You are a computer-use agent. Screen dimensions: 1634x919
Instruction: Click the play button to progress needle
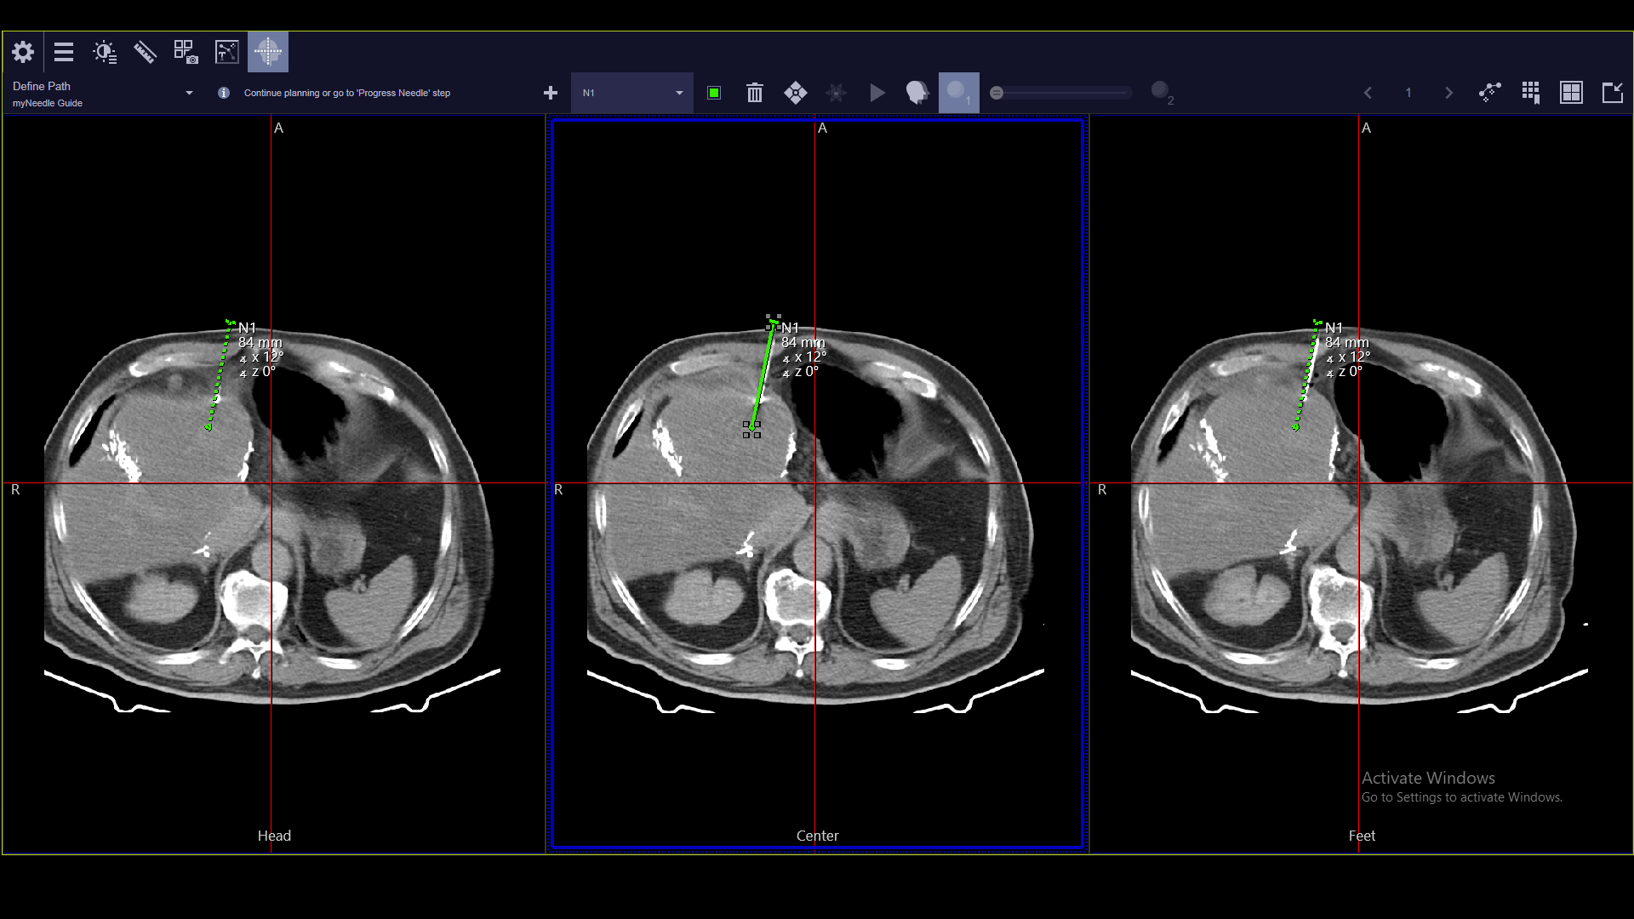877,93
